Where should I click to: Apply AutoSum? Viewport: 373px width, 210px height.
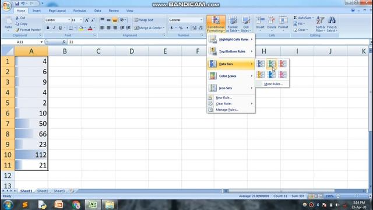(x=302, y=18)
